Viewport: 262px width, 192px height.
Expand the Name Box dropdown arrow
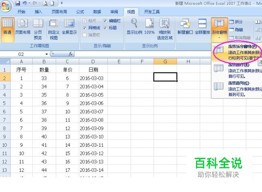[x=46, y=54]
